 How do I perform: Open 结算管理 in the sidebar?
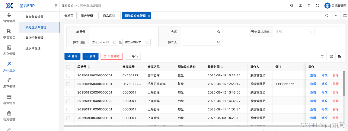coord(9,100)
